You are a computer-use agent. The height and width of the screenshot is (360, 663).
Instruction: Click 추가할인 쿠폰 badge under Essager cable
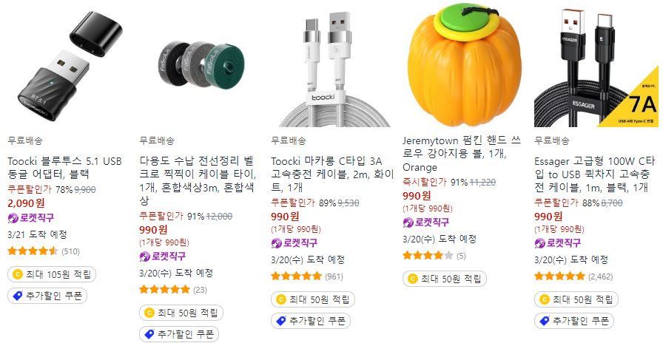tap(574, 320)
